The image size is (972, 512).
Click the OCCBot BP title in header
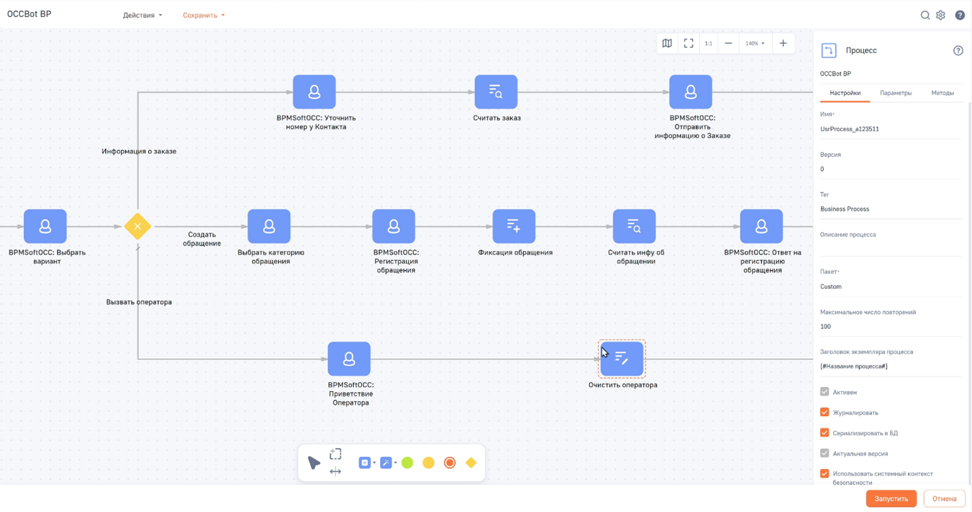pyautogui.click(x=29, y=14)
